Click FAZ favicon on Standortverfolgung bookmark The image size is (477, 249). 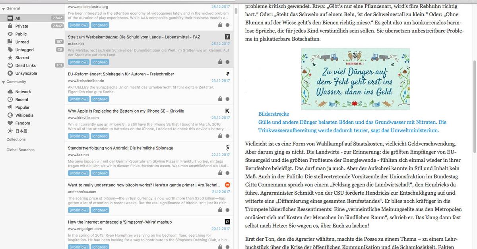tap(227, 148)
